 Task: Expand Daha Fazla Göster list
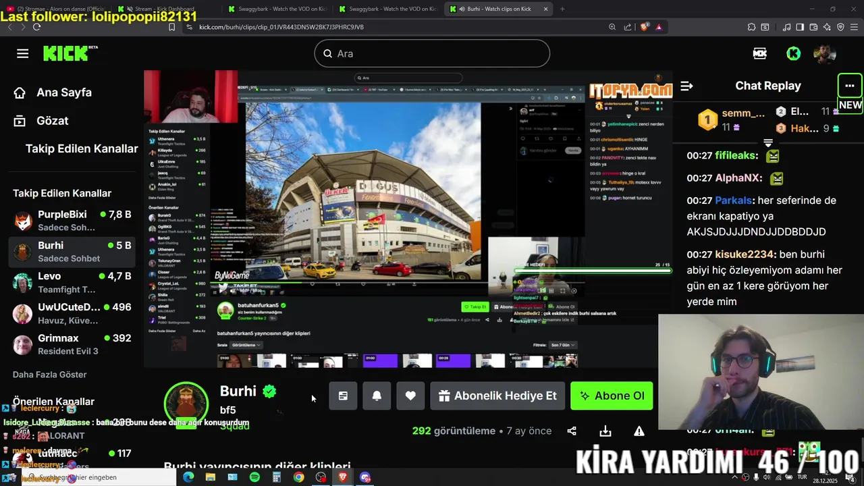point(49,375)
